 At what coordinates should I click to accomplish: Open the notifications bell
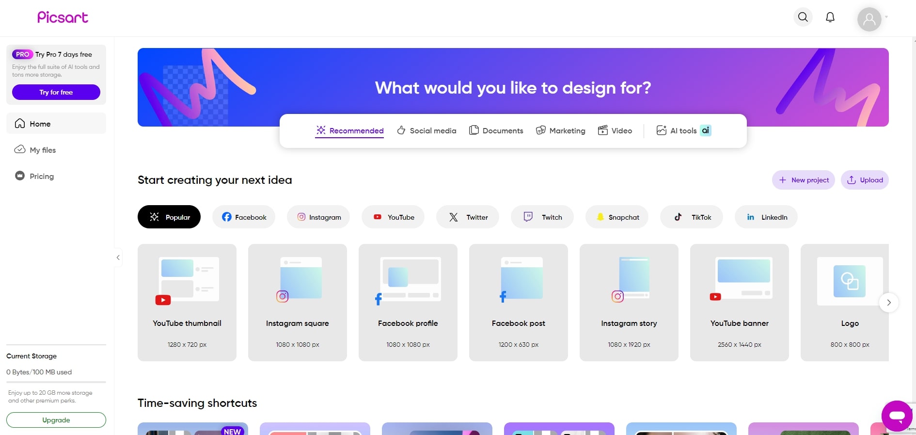click(x=830, y=17)
